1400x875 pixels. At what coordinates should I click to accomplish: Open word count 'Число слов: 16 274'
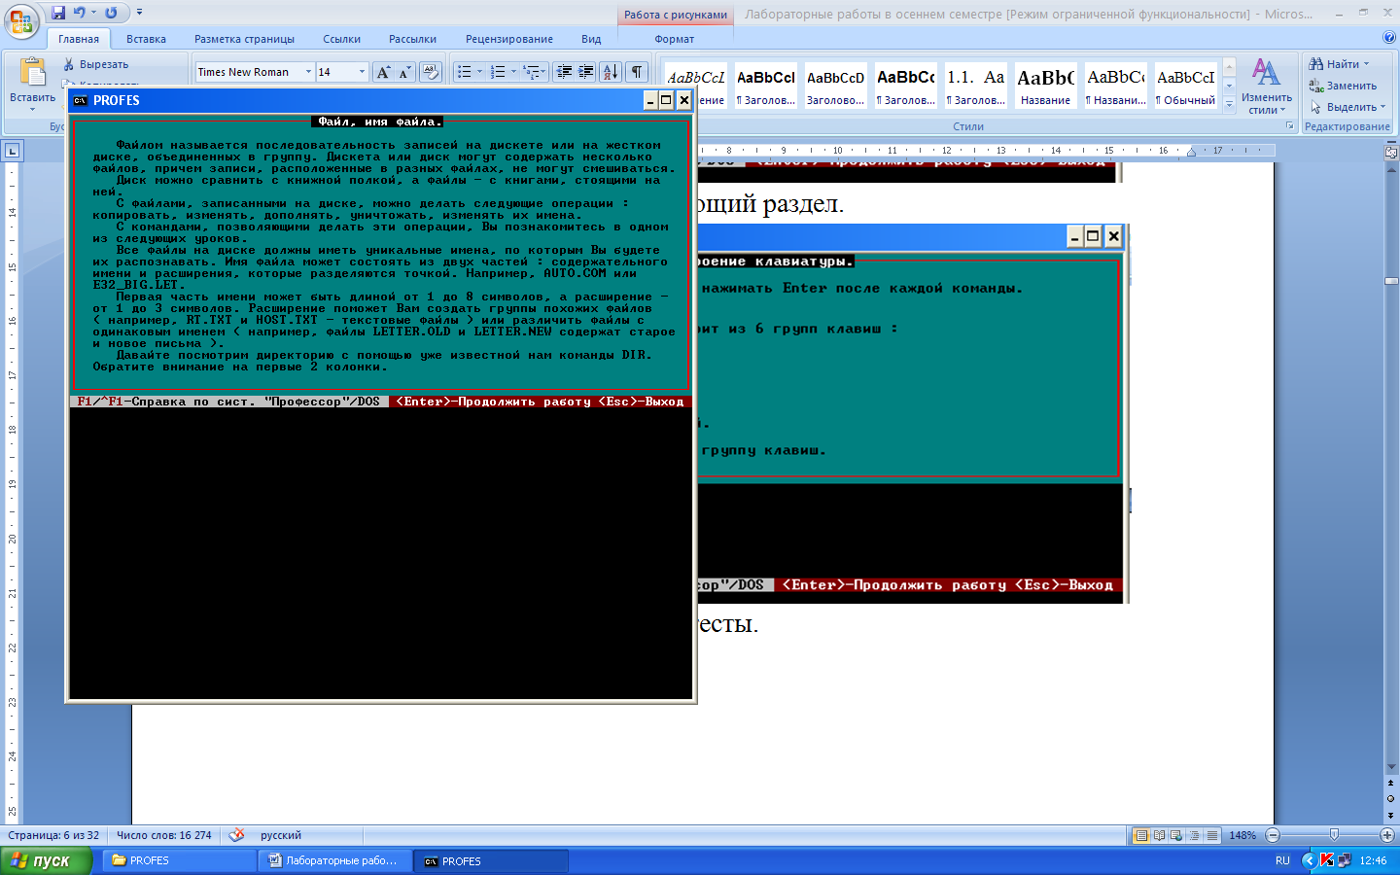tap(163, 835)
